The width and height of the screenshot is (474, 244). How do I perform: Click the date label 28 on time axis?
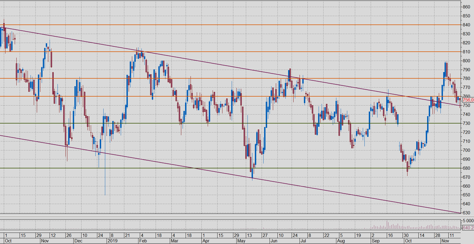[437, 235]
